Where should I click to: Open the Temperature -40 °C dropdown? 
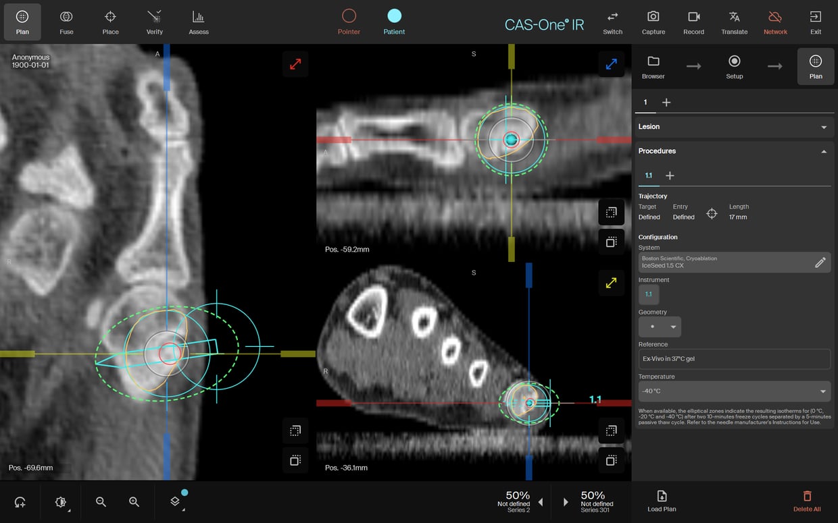click(x=733, y=391)
